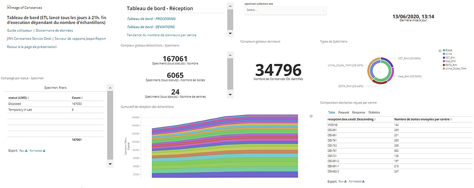Click the CES-861 row
The image size is (474, 188).
click(x=399, y=135)
